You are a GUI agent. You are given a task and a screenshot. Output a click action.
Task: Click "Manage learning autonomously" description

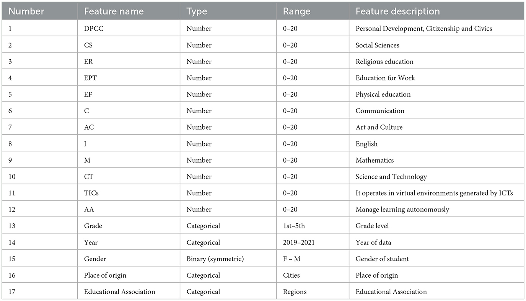(397, 210)
